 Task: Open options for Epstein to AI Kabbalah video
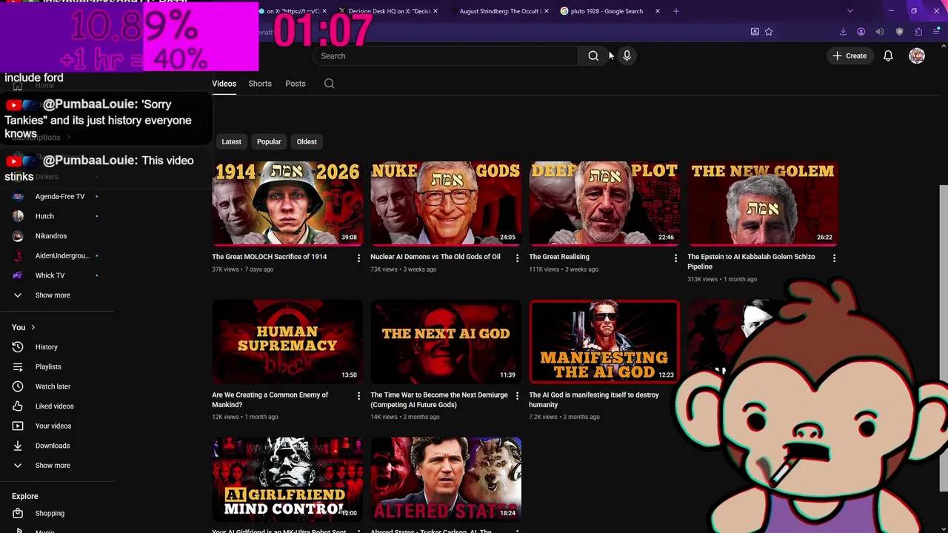(834, 258)
